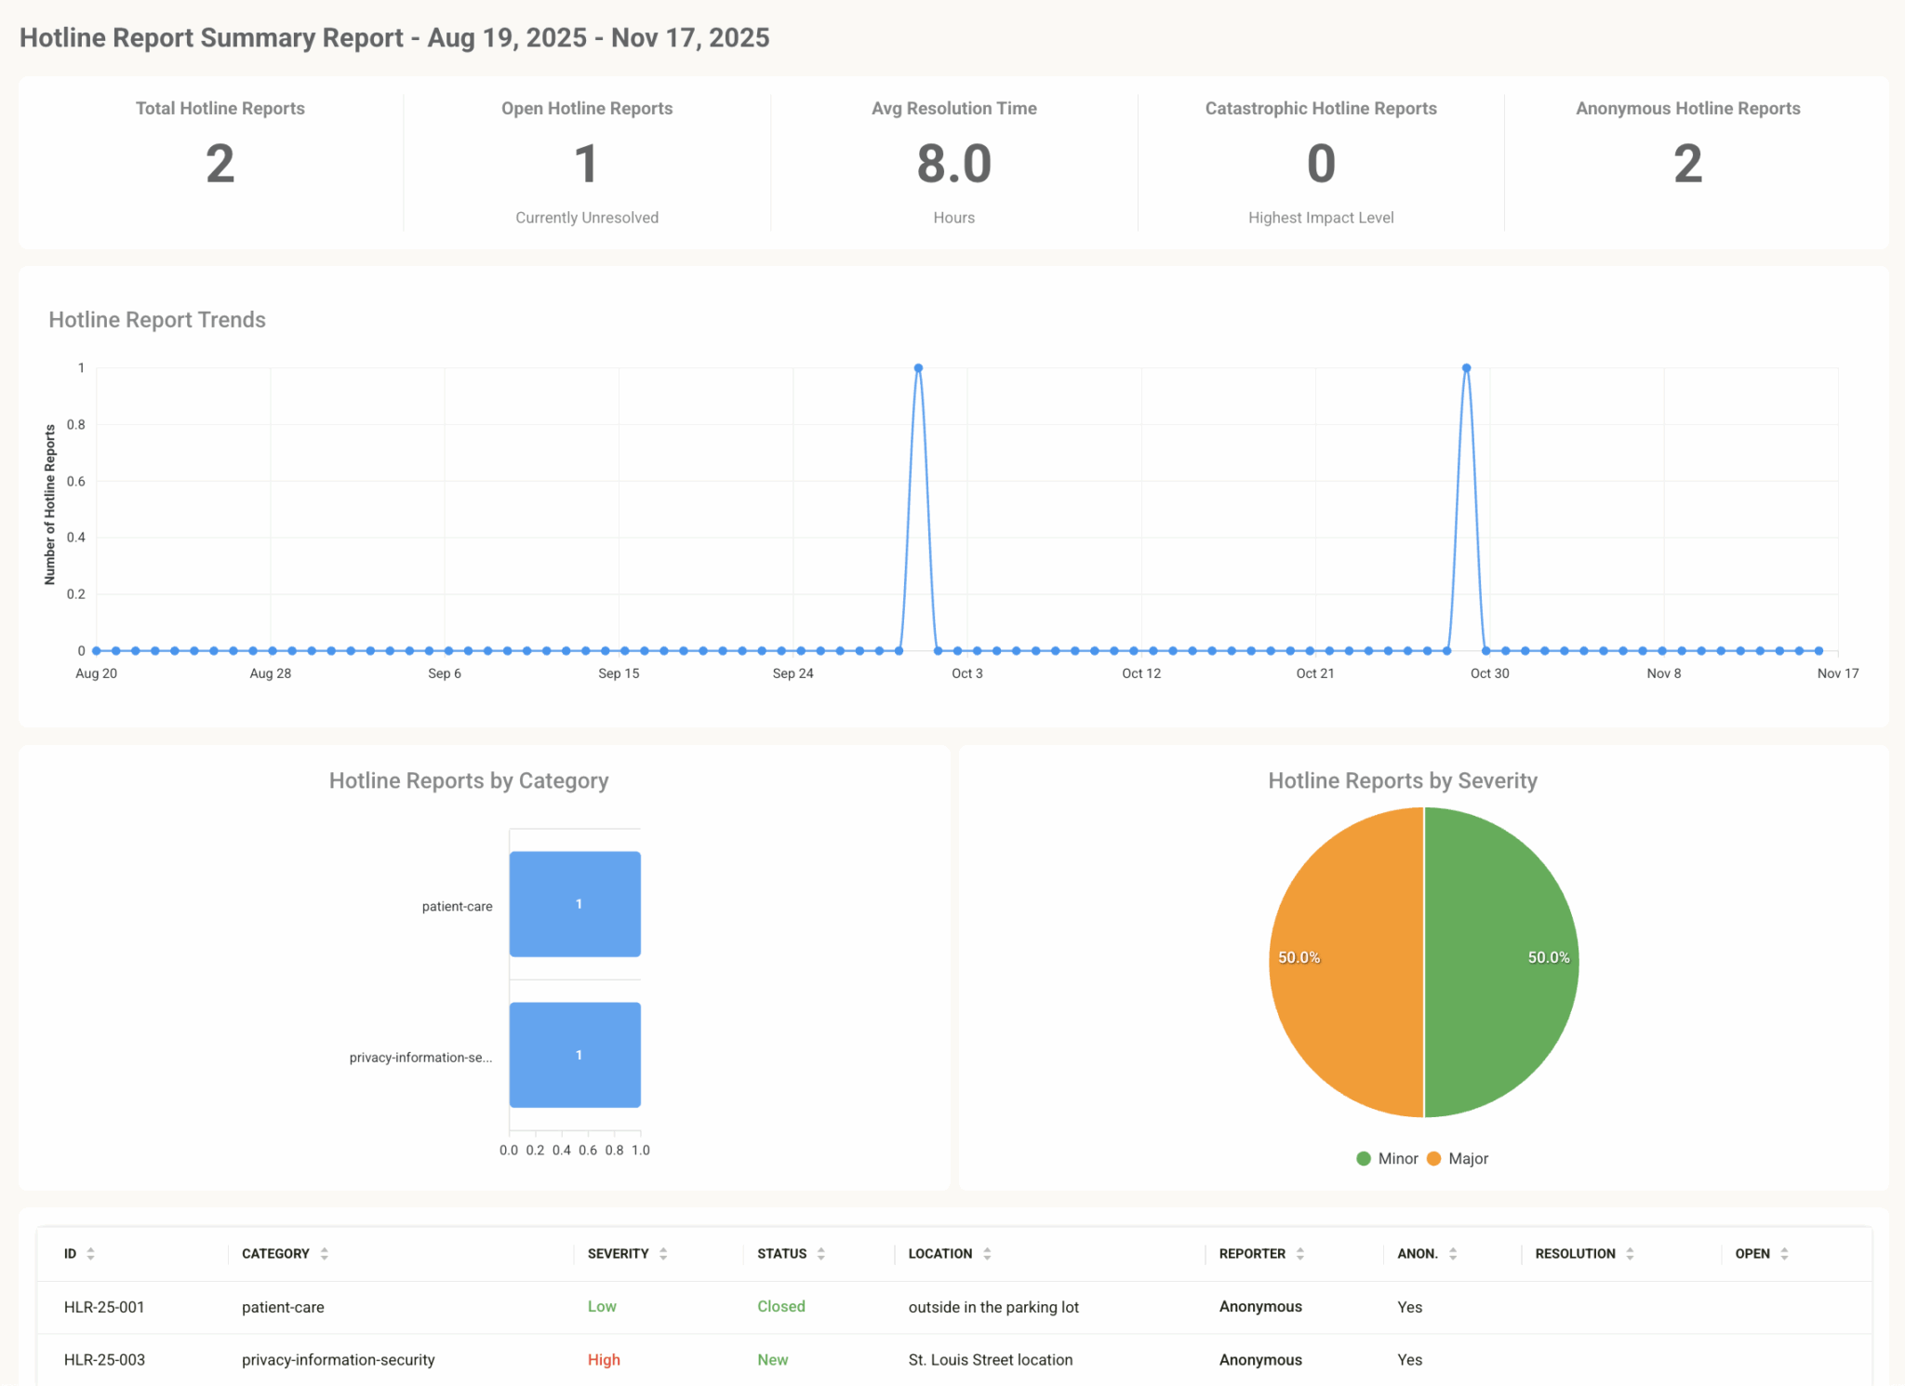Sort the table by SEVERITY column
The height and width of the screenshot is (1386, 1905).
pyautogui.click(x=663, y=1253)
